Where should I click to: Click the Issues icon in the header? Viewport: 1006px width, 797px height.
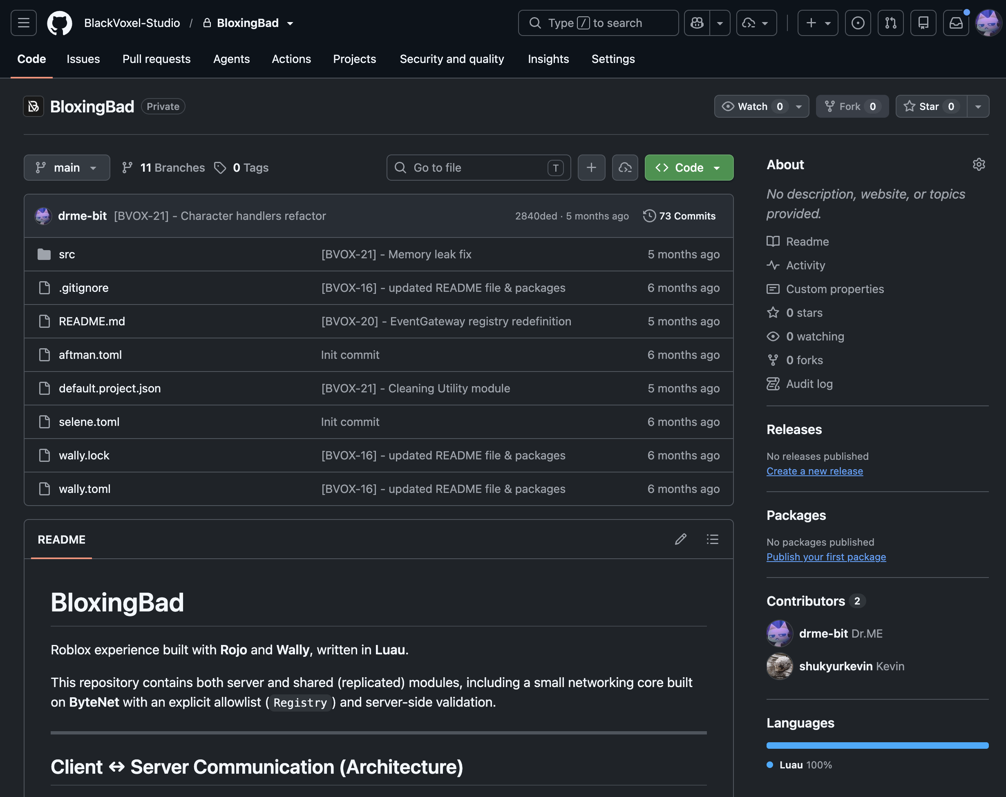click(858, 23)
